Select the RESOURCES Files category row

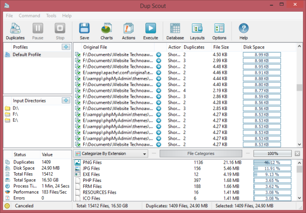coord(184,192)
